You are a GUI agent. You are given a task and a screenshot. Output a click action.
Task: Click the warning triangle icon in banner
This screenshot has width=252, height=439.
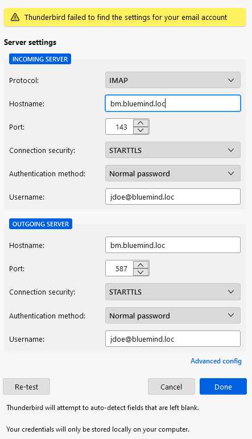(15, 18)
